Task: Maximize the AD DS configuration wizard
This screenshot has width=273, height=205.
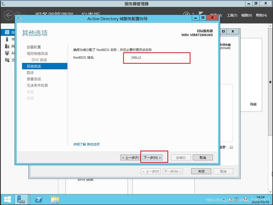Action: pyautogui.click(x=203, y=18)
